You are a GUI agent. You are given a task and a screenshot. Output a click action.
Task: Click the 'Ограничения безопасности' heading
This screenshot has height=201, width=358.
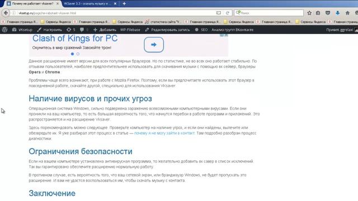click(x=81, y=151)
